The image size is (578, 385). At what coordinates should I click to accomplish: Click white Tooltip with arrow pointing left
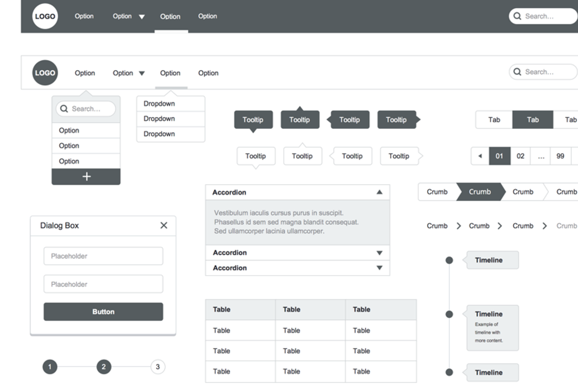pyautogui.click(x=351, y=156)
